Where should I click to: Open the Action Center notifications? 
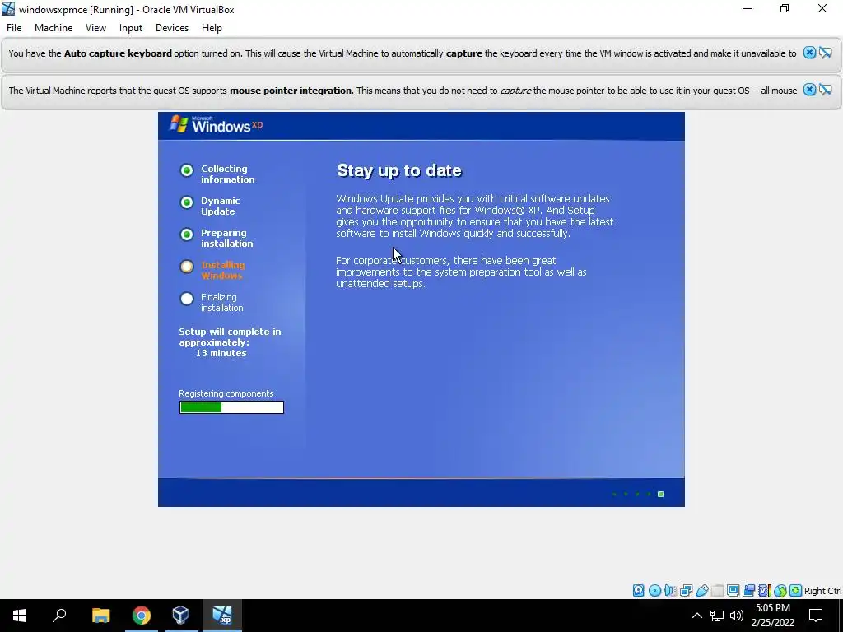click(x=816, y=616)
